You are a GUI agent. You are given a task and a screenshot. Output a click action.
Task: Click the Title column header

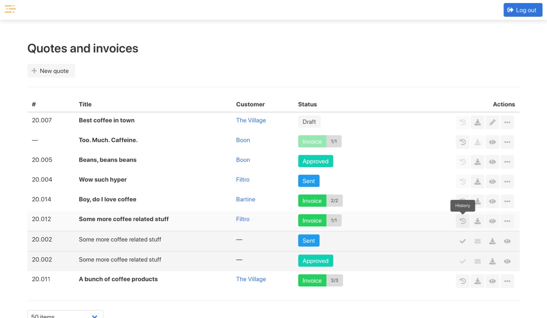click(85, 104)
